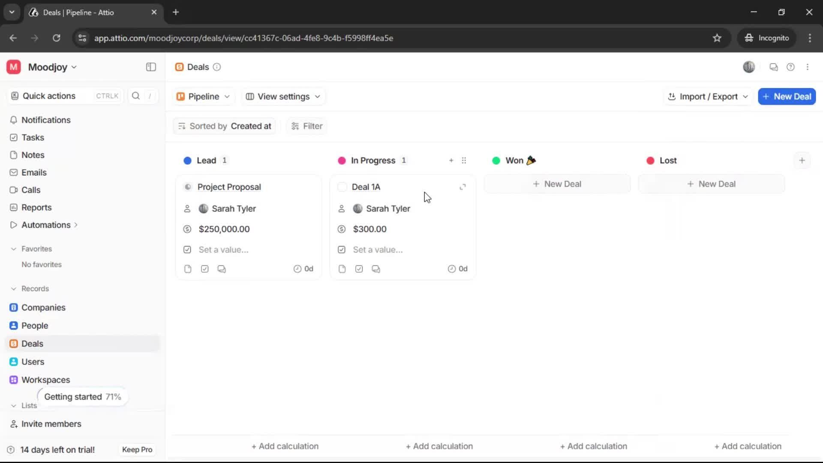Click the Keep Pro link
This screenshot has height=463, width=823.
[137, 449]
